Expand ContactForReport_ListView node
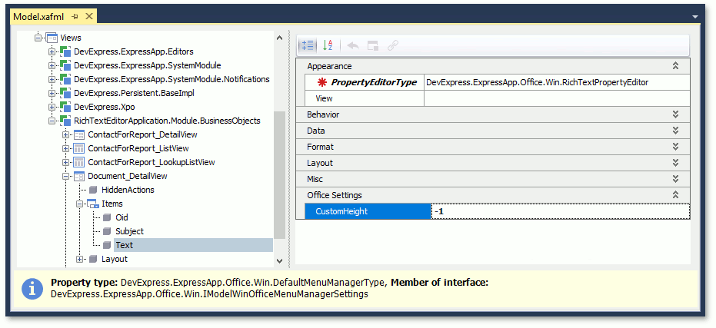 [x=66, y=148]
